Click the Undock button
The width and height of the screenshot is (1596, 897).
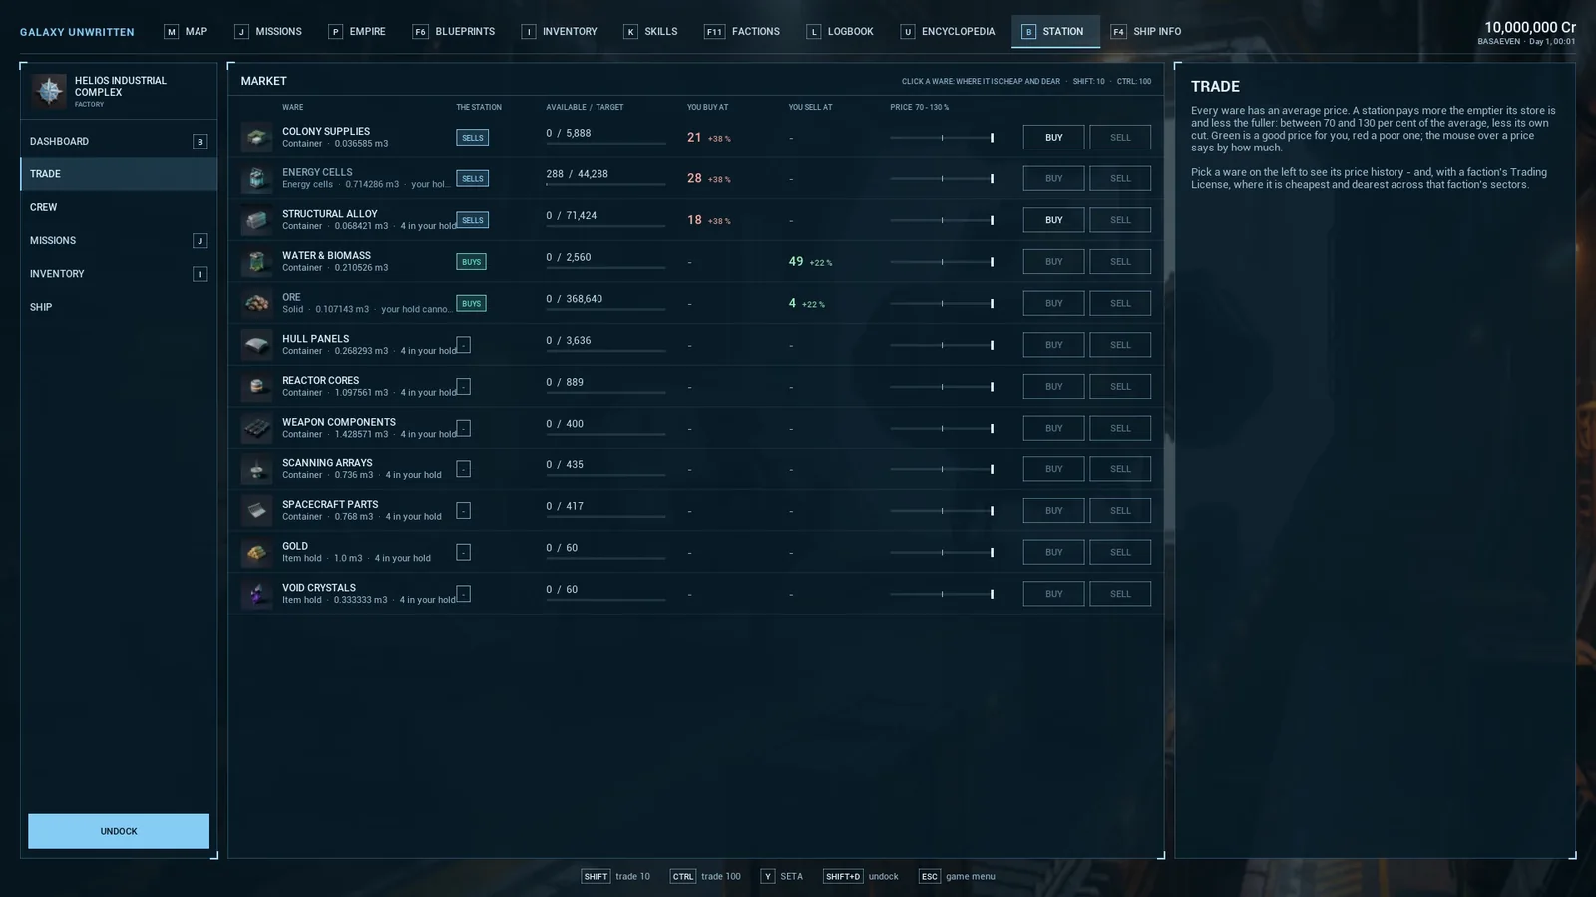click(119, 831)
